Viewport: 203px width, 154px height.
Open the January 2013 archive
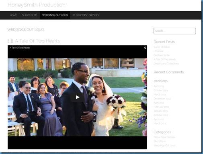(161, 111)
